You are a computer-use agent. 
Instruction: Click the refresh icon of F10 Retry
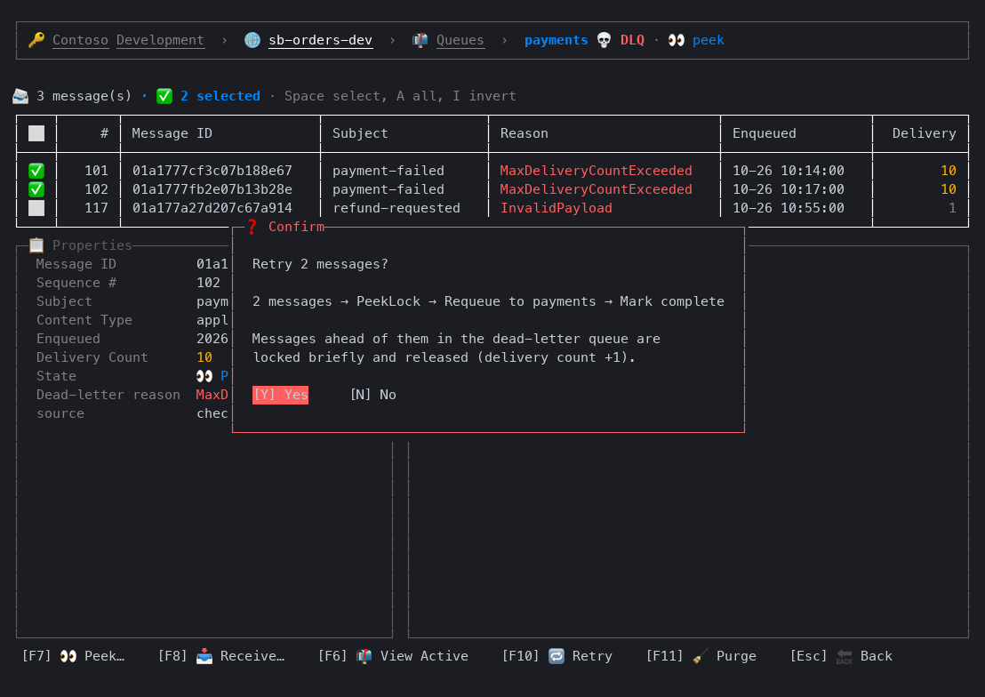(557, 656)
